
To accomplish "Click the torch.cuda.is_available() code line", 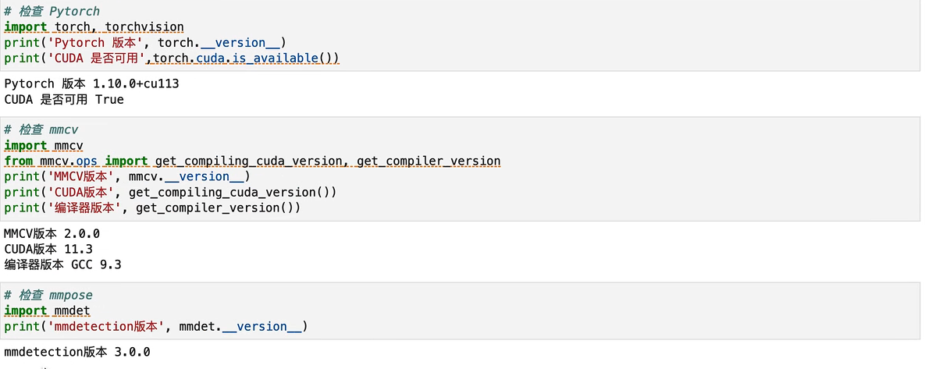I will tap(172, 59).
